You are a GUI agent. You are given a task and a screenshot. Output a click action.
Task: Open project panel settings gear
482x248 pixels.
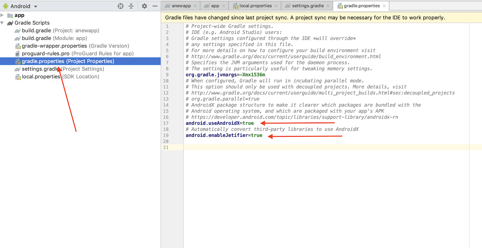tap(144, 6)
